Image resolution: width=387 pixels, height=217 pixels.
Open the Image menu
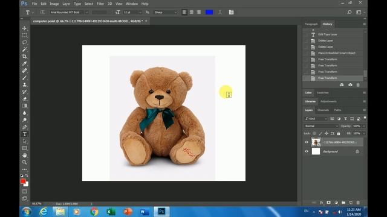pos(54,4)
